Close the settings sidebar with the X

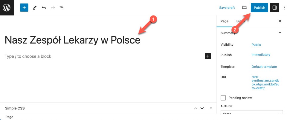(x=280, y=21)
